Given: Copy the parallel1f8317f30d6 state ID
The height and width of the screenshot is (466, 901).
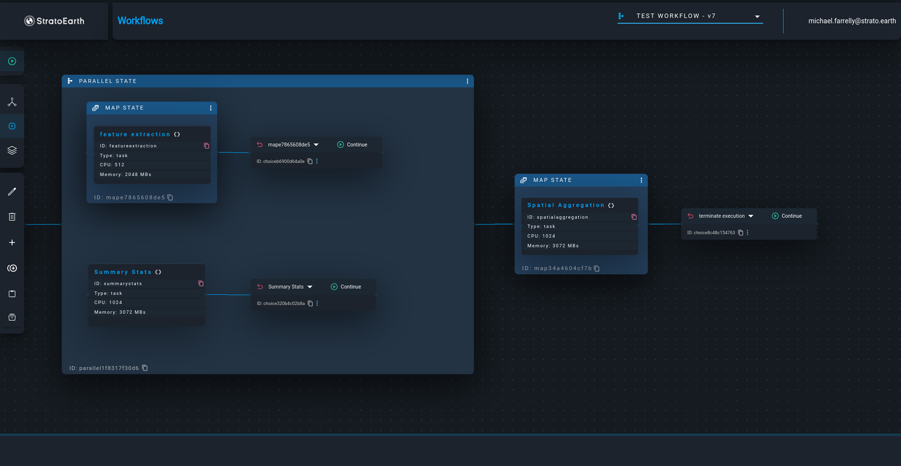Looking at the screenshot, I should pos(145,368).
